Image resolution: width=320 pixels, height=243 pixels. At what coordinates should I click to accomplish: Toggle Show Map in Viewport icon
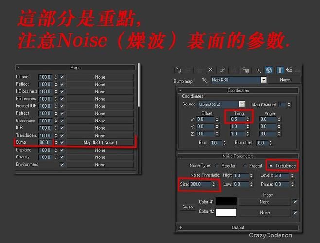pos(269,70)
